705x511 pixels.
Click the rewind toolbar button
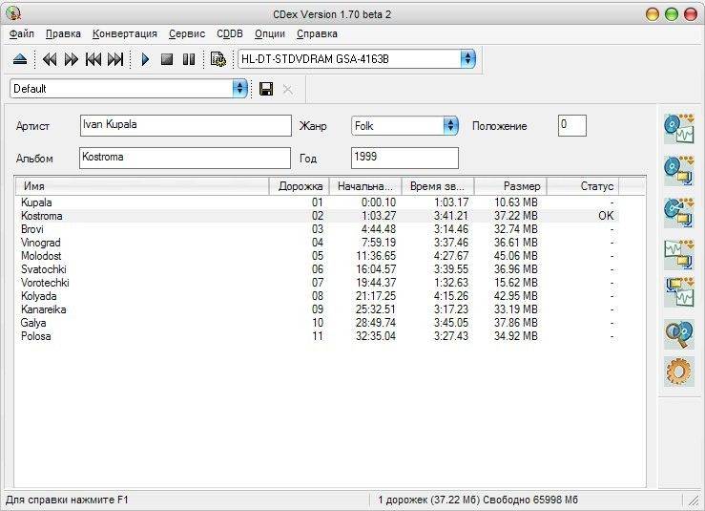[49, 59]
